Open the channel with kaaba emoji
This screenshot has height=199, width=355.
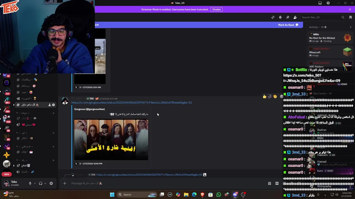(36, 138)
